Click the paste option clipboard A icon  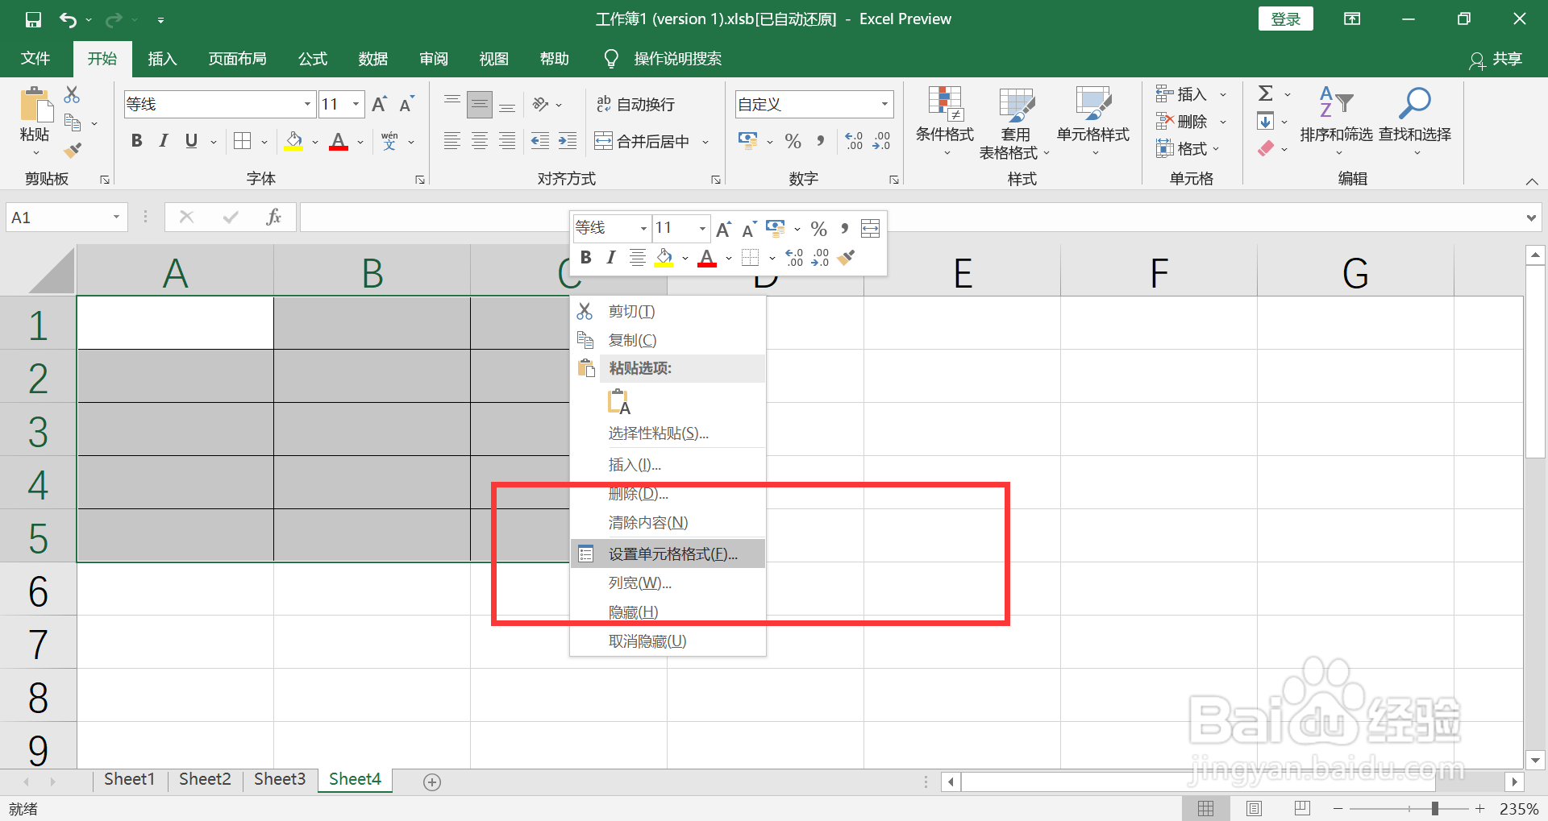point(619,401)
